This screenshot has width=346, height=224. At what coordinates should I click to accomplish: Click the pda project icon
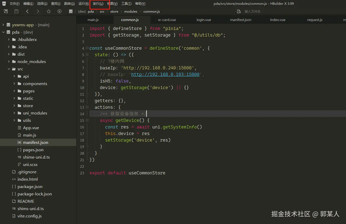[x=8, y=32]
